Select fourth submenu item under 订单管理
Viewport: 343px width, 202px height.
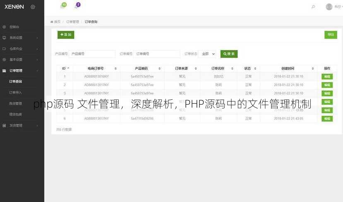click(x=16, y=115)
